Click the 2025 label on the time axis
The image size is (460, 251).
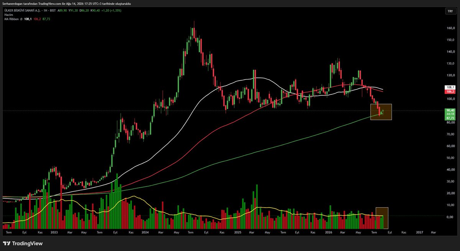click(x=238, y=232)
